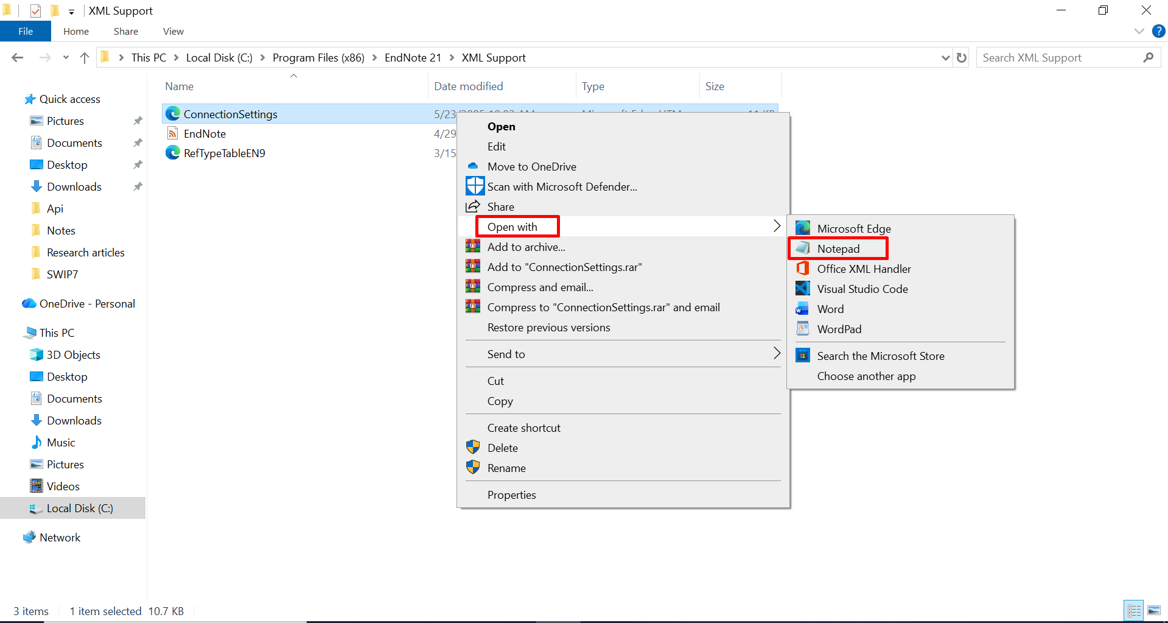Go up one folder level
The height and width of the screenshot is (623, 1168).
point(85,57)
